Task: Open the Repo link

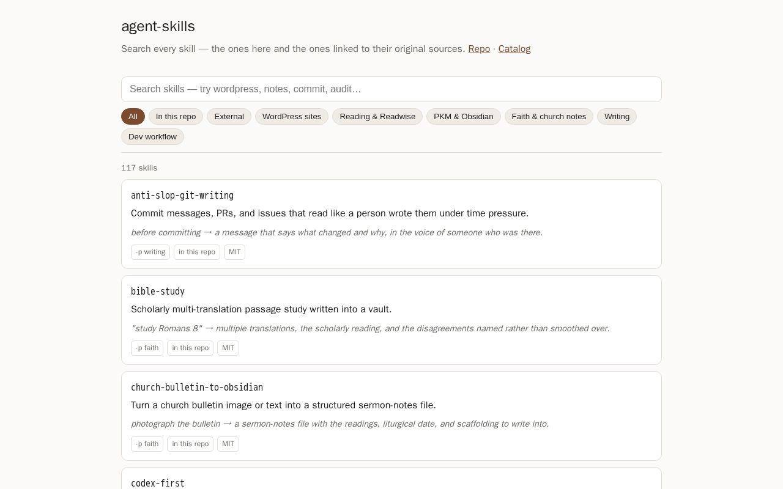Action: click(x=479, y=49)
